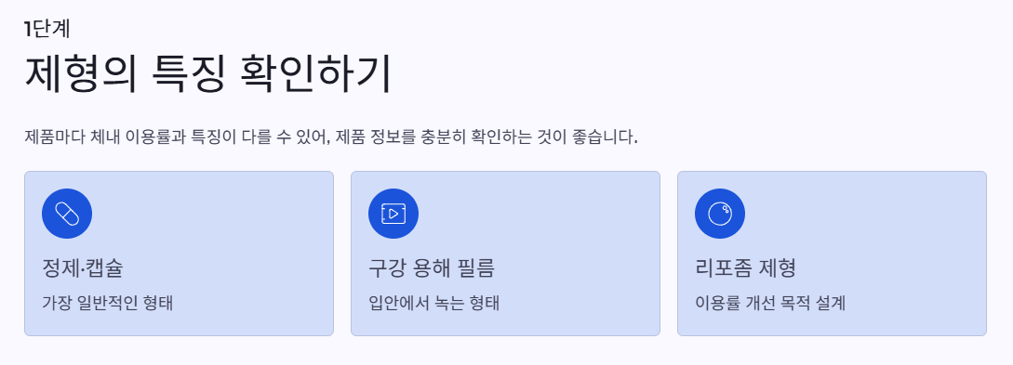
Task: Click the description sentence about 체내 이용률
Action: 331,137
